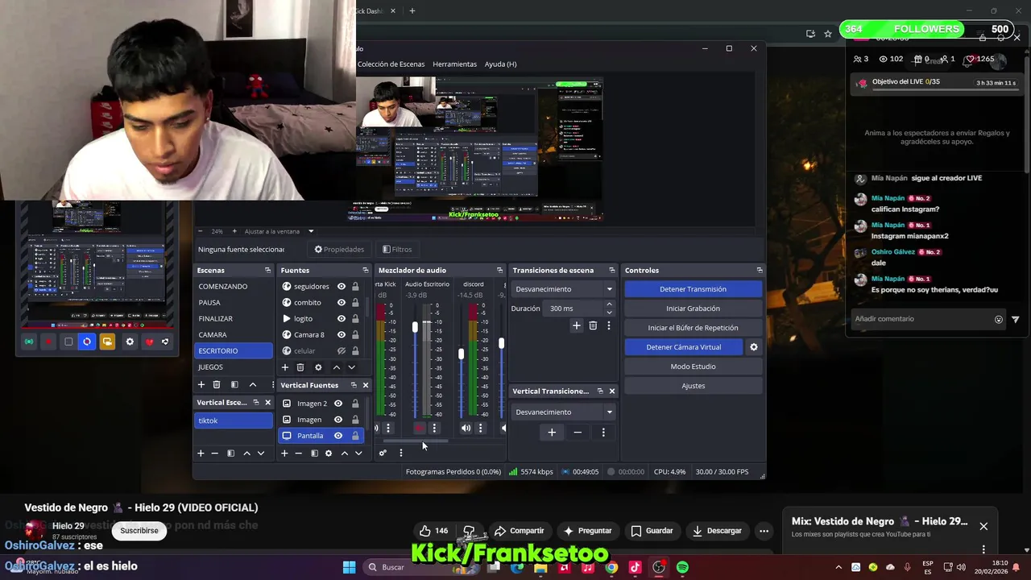The width and height of the screenshot is (1031, 580).
Task: Delete the selected scene using the Escenas trash icon
Action: tap(217, 385)
